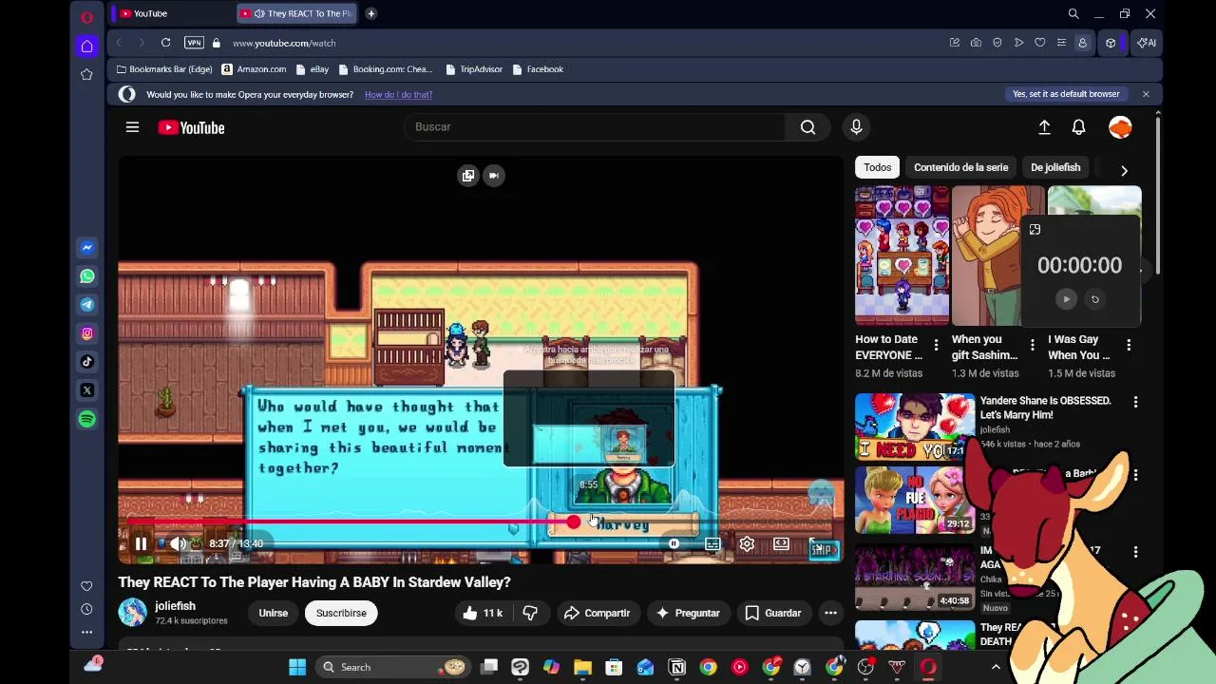Click the Preguntar button
1216x684 pixels.
coord(688,614)
